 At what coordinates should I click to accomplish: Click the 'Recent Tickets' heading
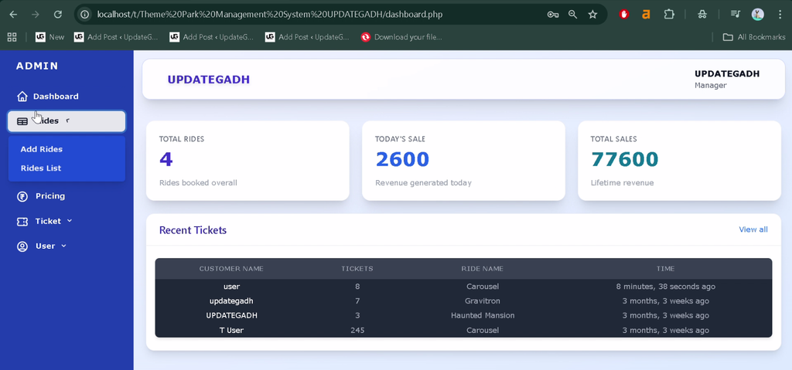[x=193, y=230]
